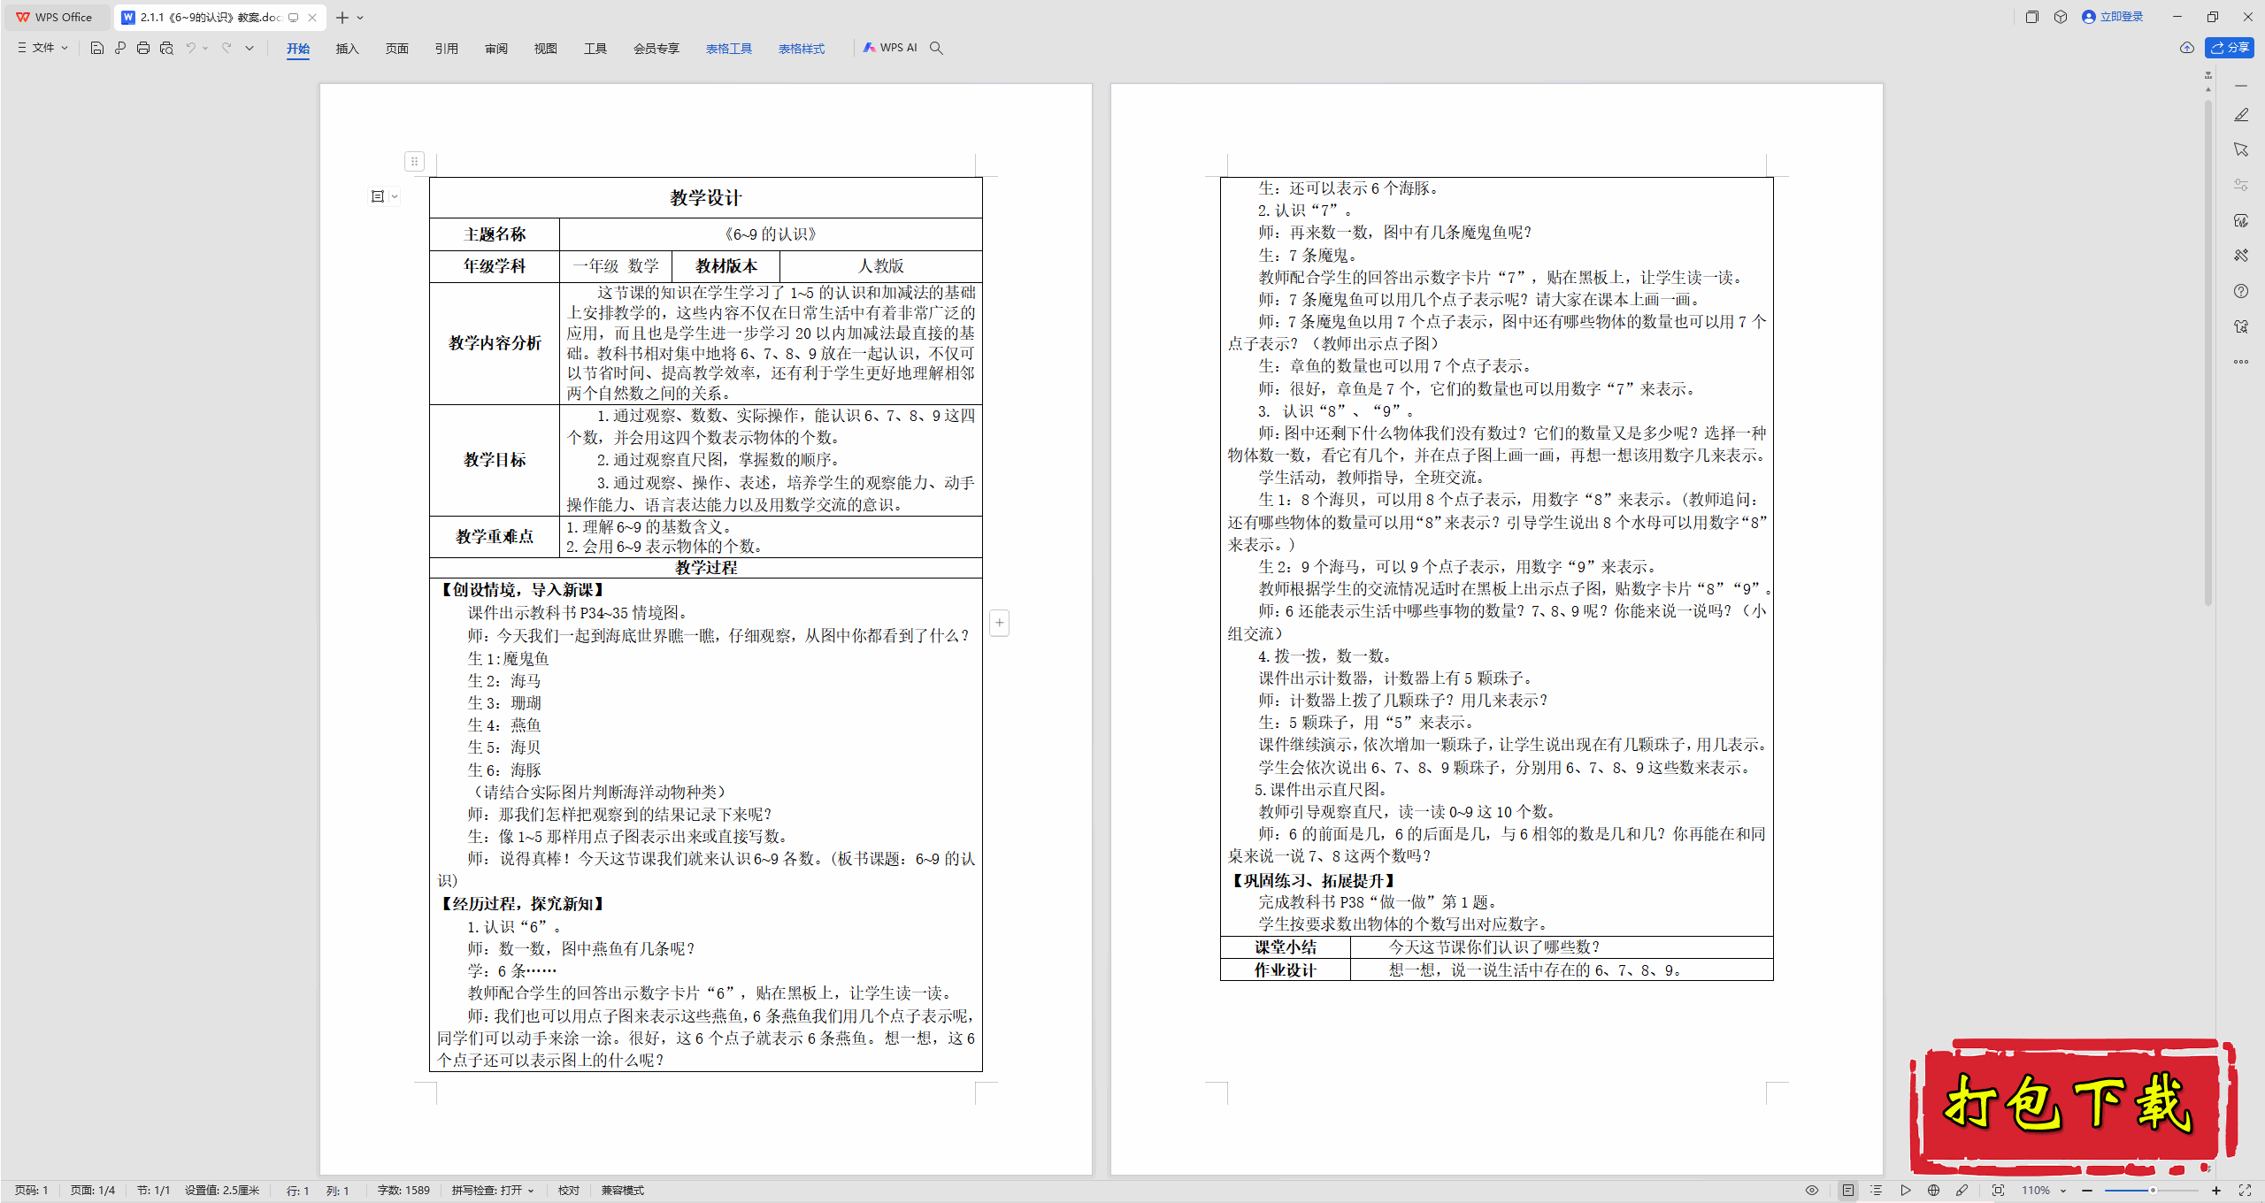Open the 表格样式 ribbon tab
2265x1203 pixels.
coord(802,49)
